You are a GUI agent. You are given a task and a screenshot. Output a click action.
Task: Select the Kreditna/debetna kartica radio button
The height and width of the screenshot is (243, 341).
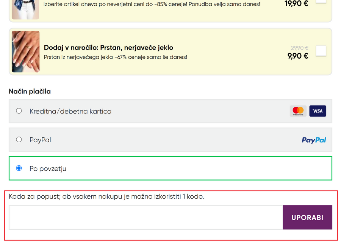(x=19, y=111)
